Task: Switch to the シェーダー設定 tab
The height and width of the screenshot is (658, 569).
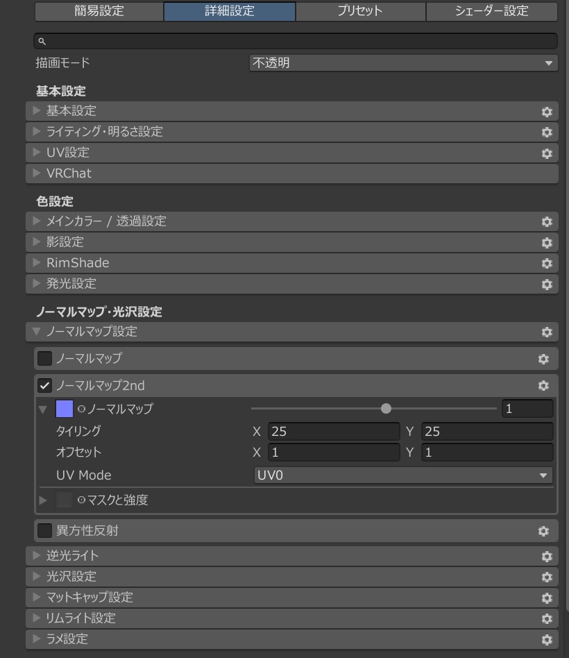Action: point(491,10)
